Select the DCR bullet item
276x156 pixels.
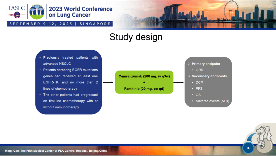click(199, 82)
